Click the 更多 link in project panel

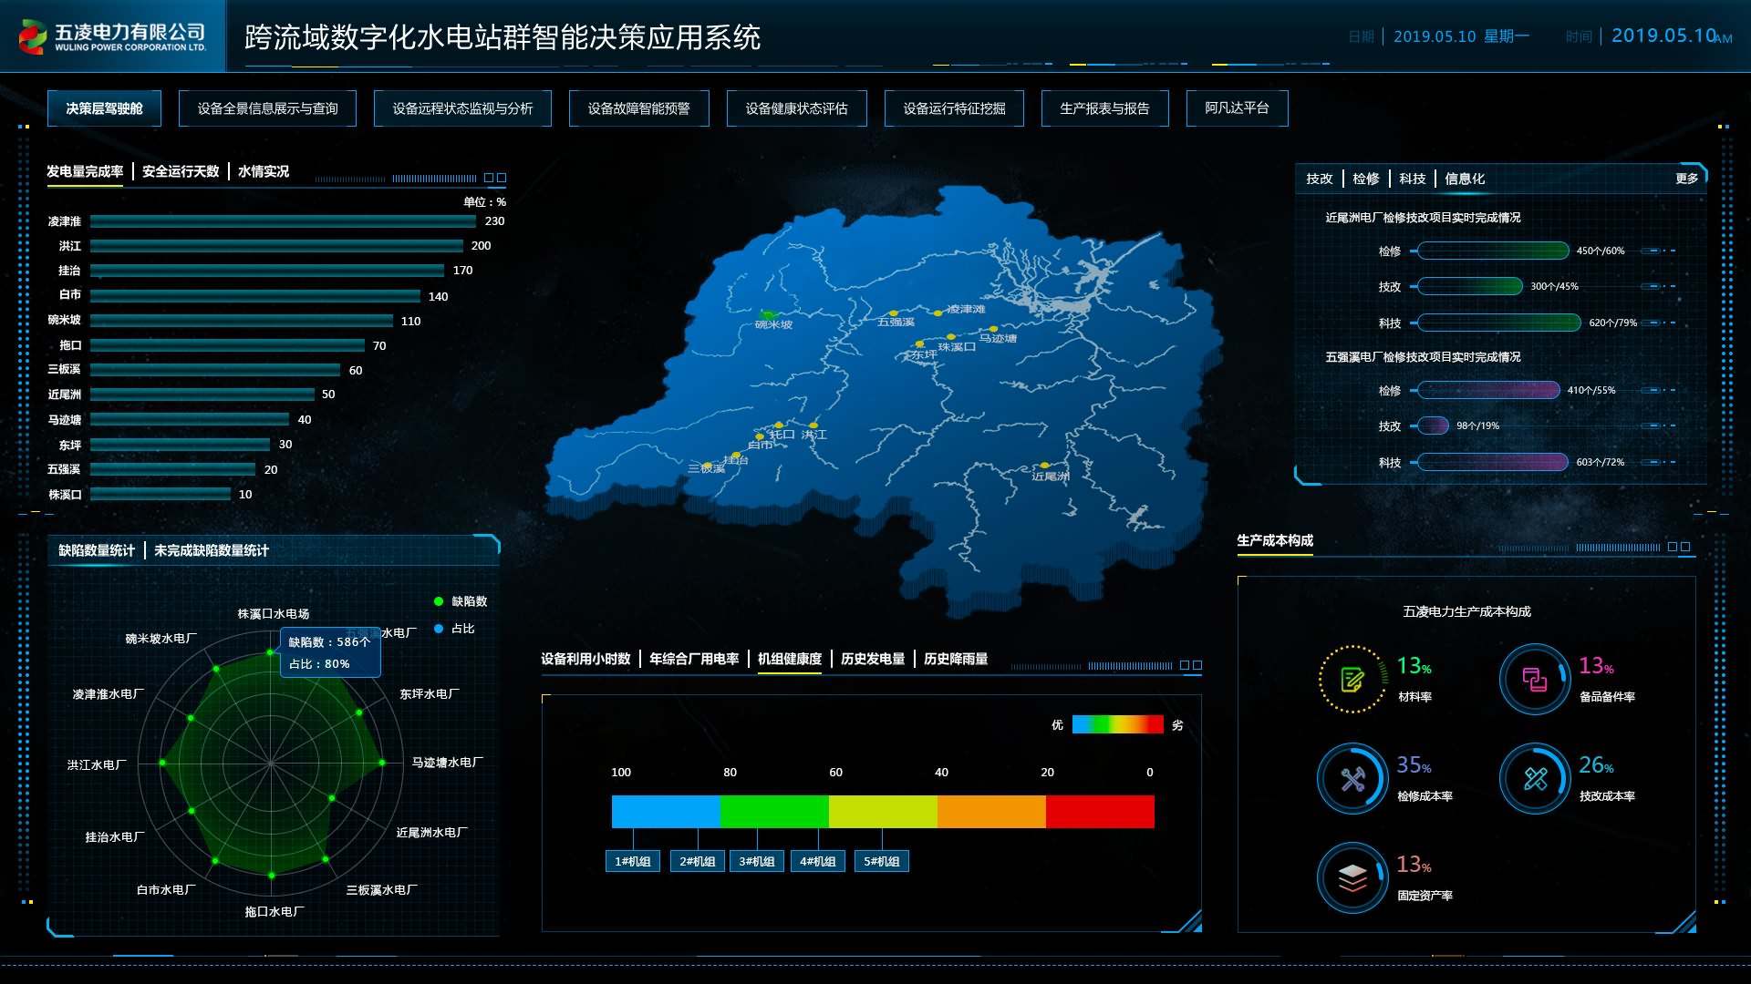tap(1686, 179)
